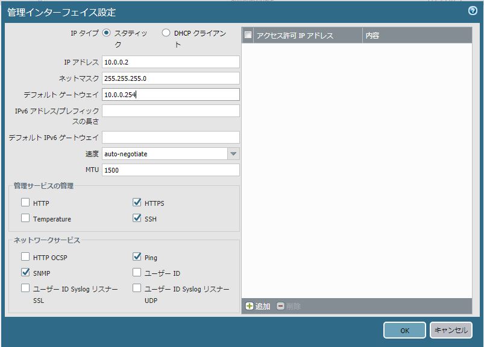Toggle the SSH checkbox
Image resolution: width=484 pixels, height=347 pixels.
(137, 218)
